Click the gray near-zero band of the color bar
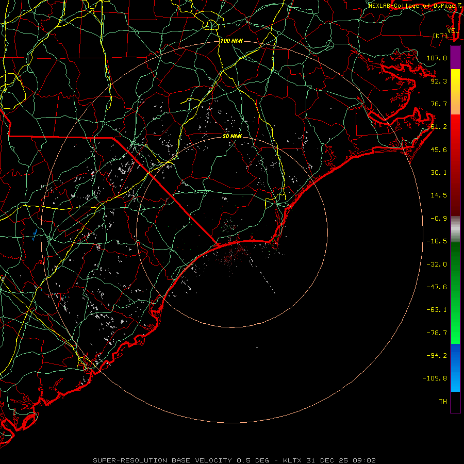Screen dimensions: 464x464 455,228
